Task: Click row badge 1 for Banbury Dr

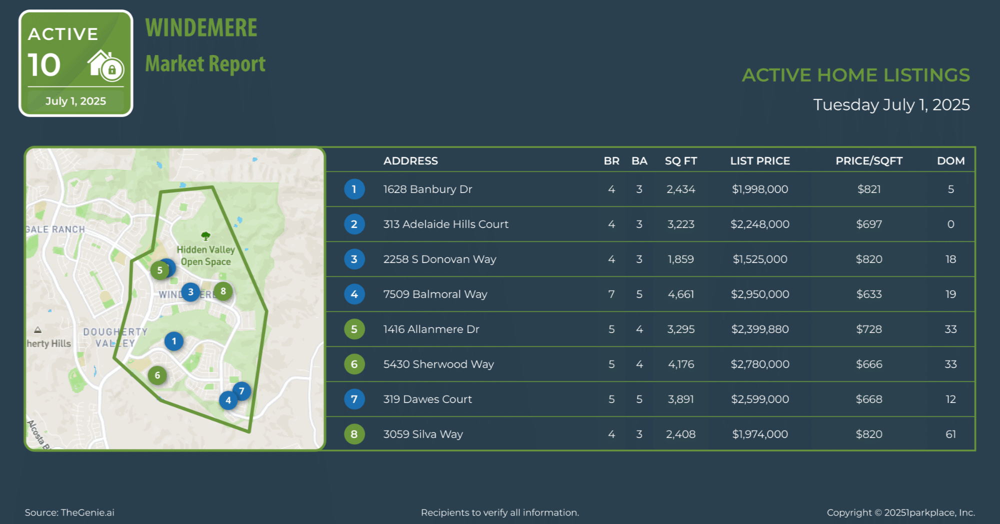Action: click(354, 189)
